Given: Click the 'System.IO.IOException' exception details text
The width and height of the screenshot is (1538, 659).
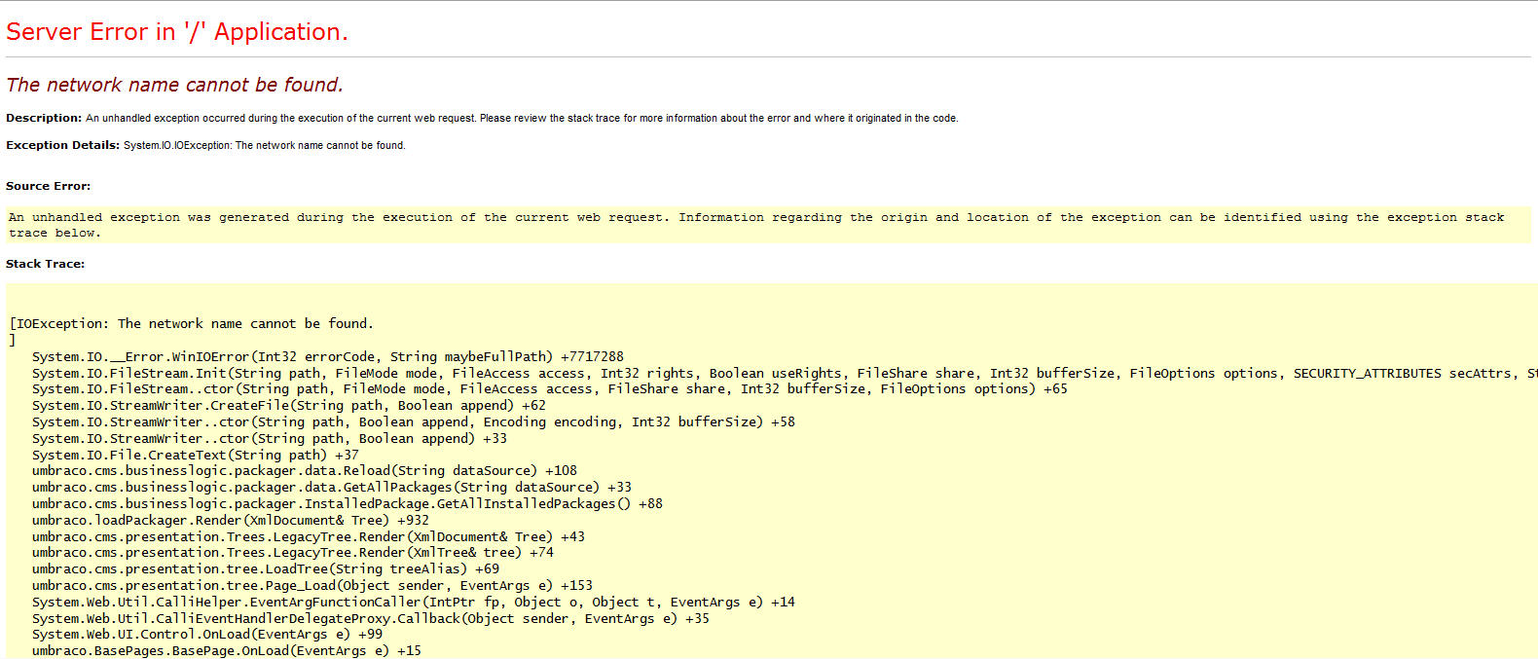Looking at the screenshot, I should click(264, 145).
